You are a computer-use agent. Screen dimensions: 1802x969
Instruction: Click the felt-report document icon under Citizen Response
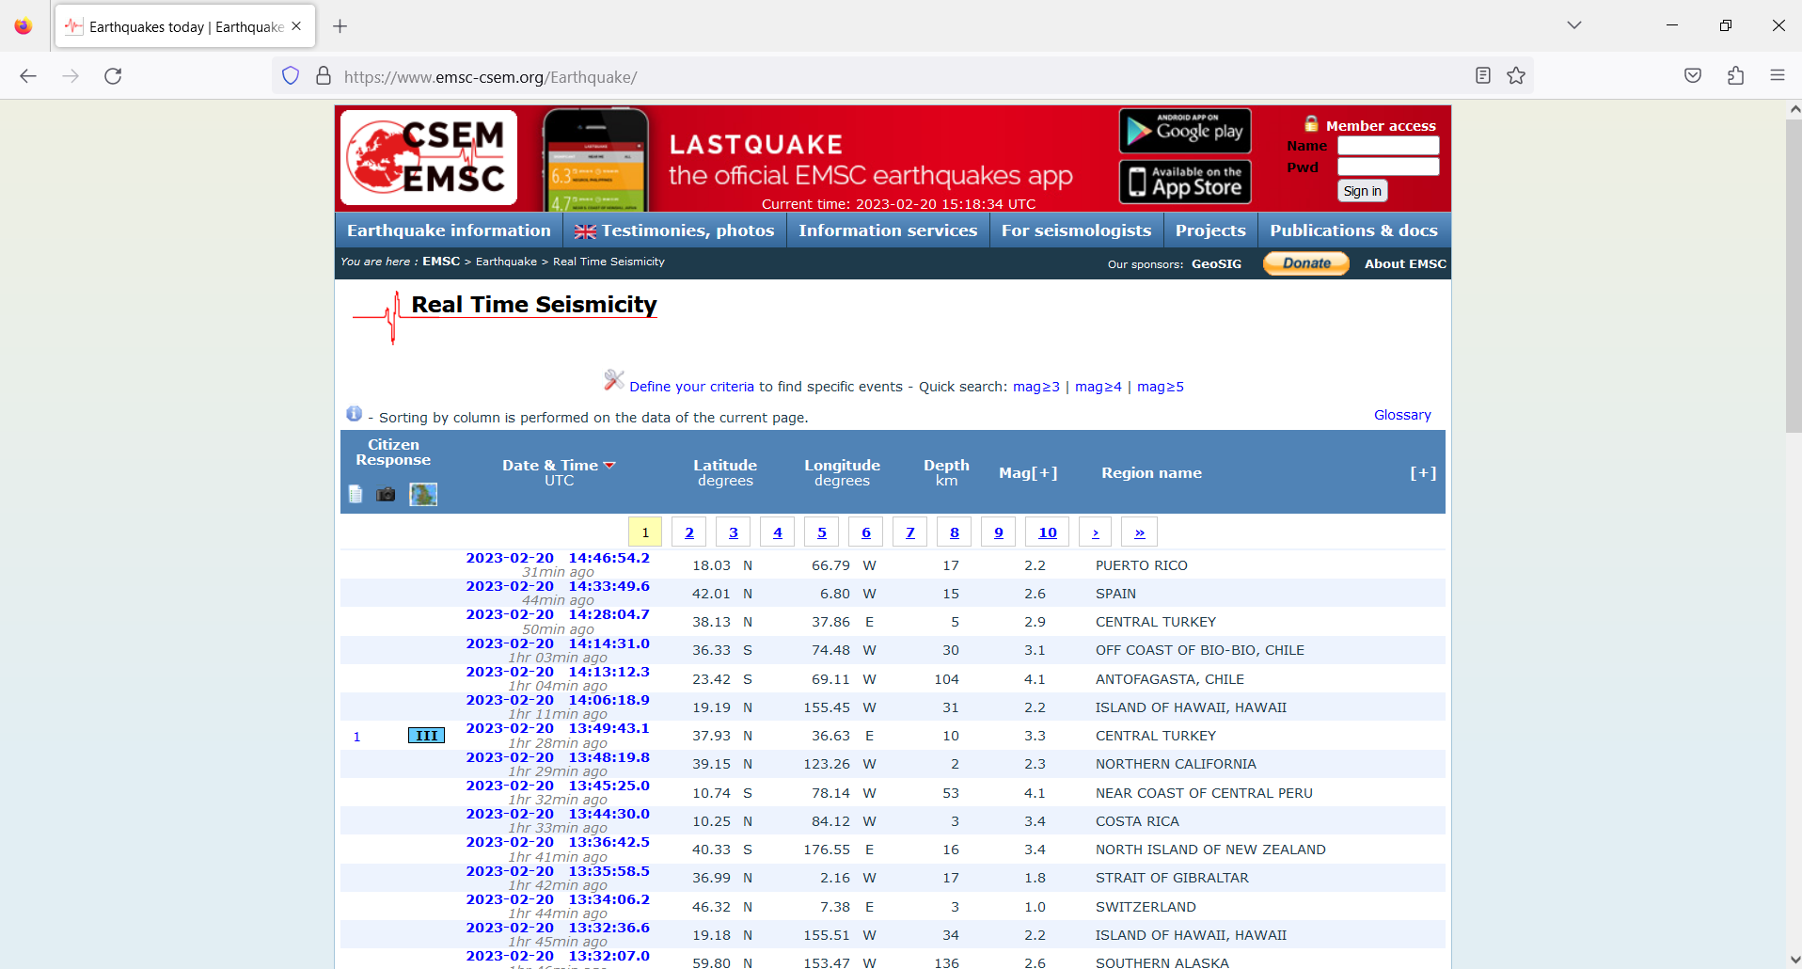[355, 494]
